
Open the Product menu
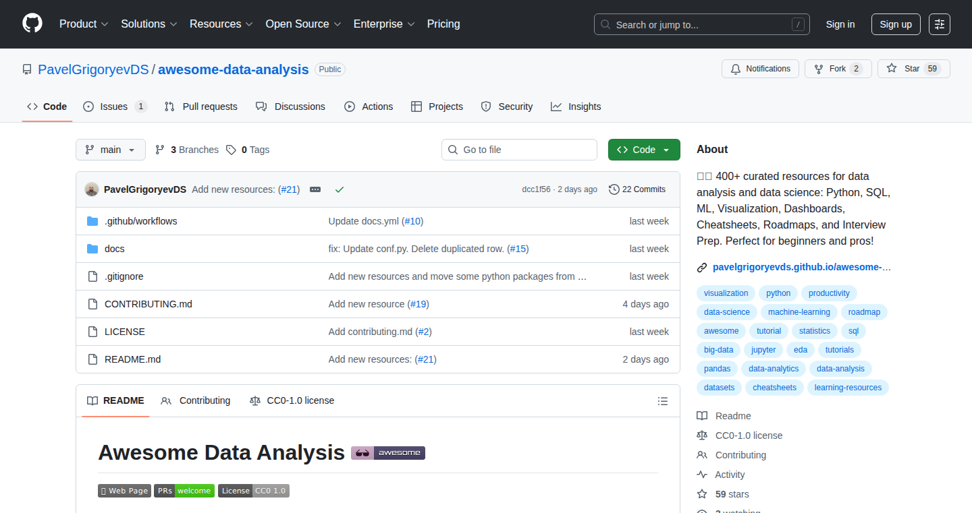click(84, 24)
